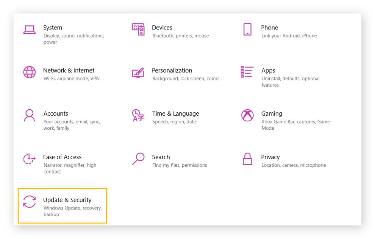Click the Devices keyboard and speaker icon

(138, 29)
